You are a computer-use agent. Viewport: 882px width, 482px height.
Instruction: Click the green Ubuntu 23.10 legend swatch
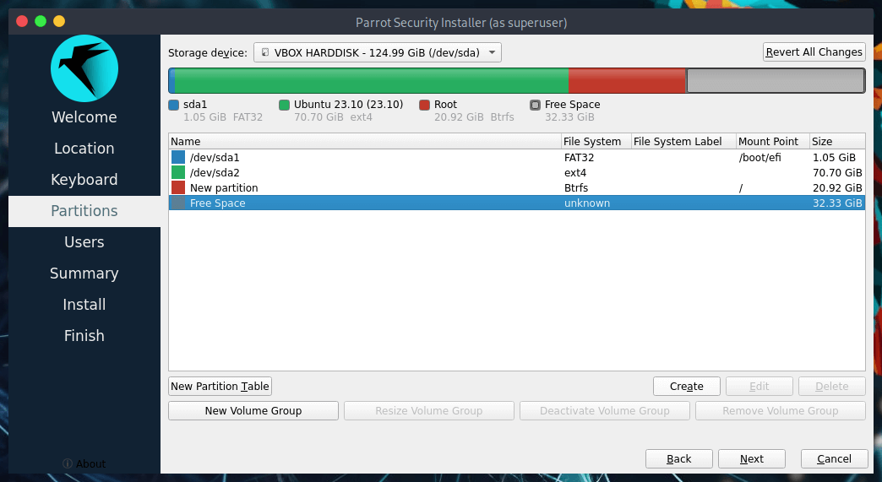point(284,105)
